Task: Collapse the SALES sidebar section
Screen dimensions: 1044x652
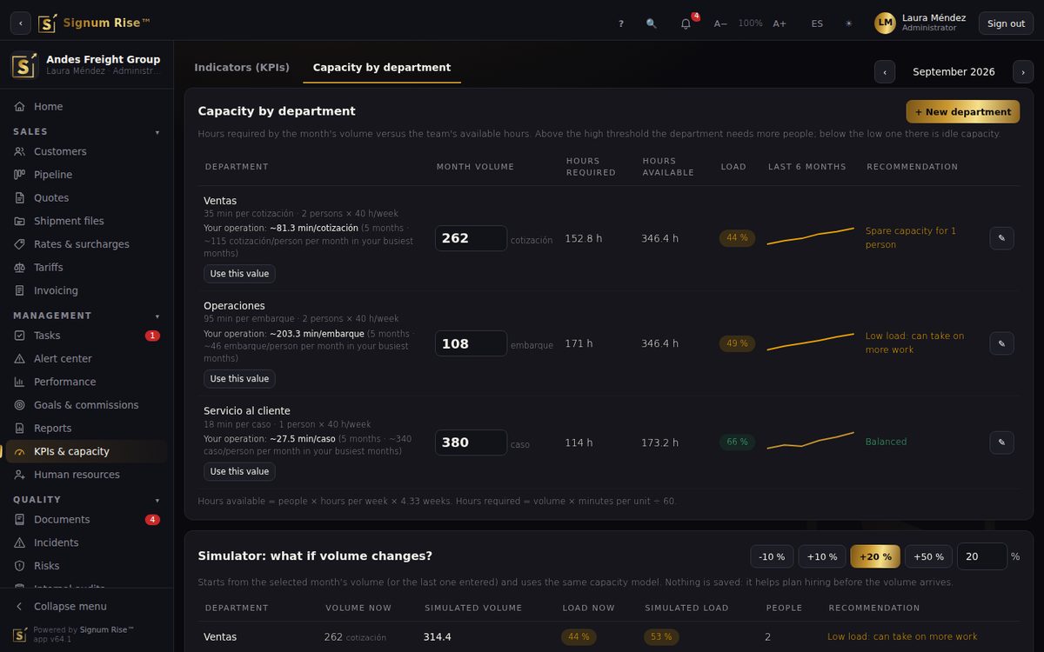Action: [x=87, y=132]
